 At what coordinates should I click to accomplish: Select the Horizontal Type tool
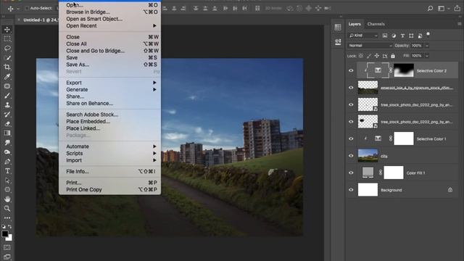[x=7, y=171]
